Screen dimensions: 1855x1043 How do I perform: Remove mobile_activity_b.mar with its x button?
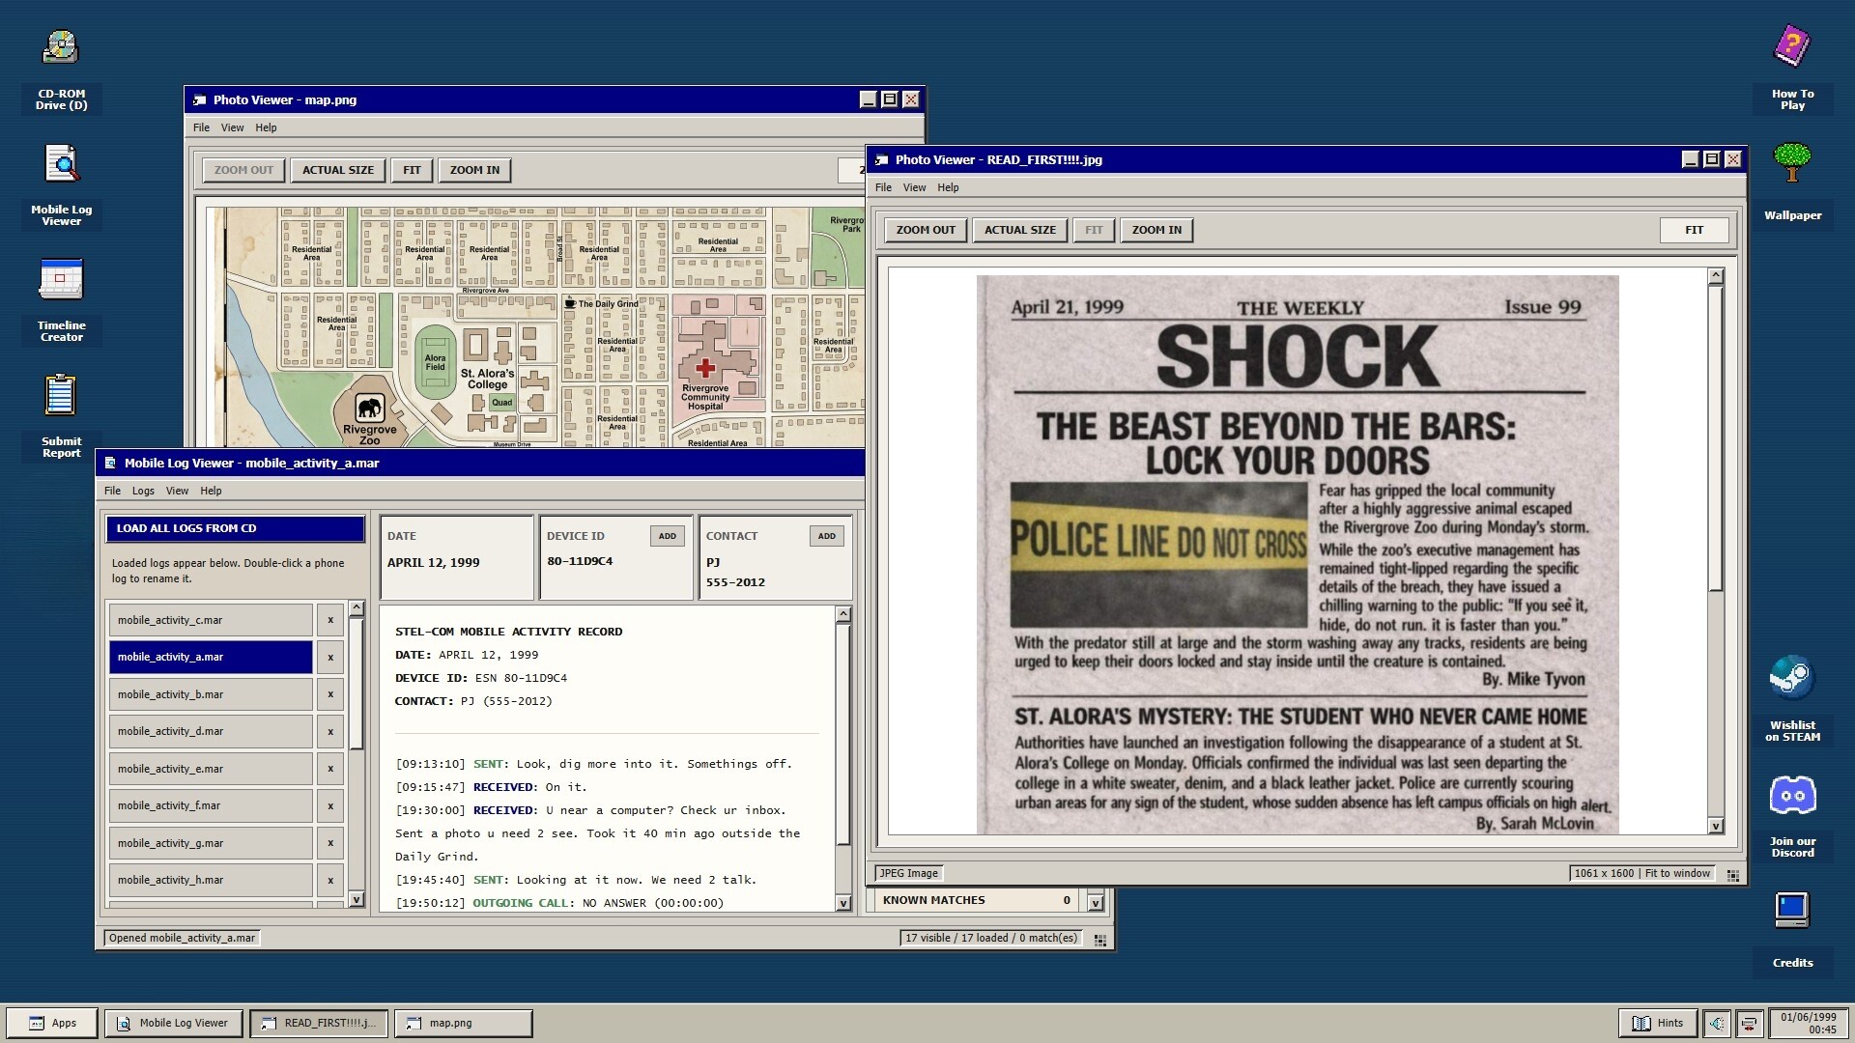point(329,694)
